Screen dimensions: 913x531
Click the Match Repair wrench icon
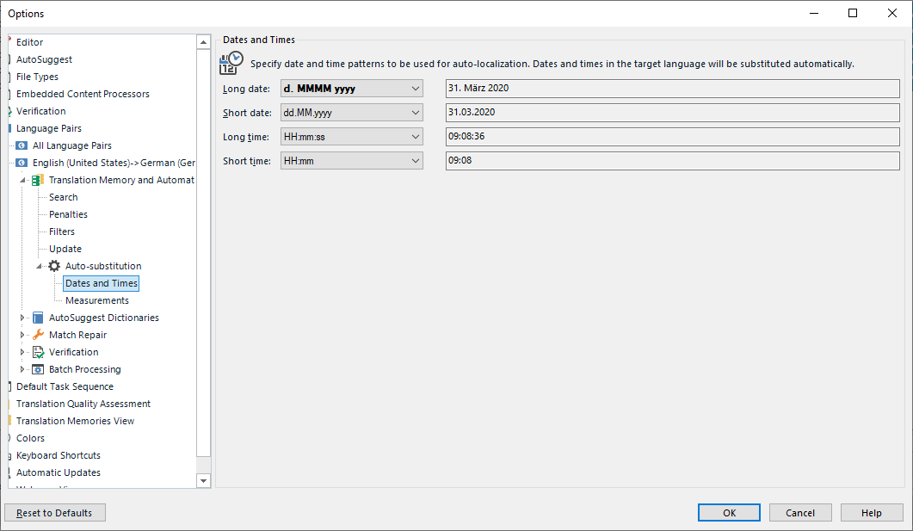click(x=36, y=335)
